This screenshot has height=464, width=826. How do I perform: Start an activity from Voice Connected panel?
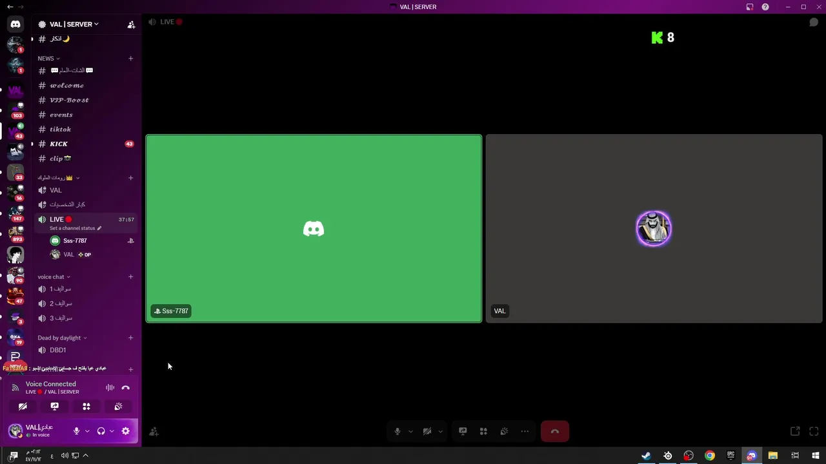86,407
